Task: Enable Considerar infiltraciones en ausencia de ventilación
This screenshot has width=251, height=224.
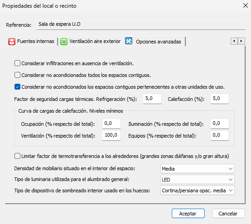Action: click(x=17, y=63)
